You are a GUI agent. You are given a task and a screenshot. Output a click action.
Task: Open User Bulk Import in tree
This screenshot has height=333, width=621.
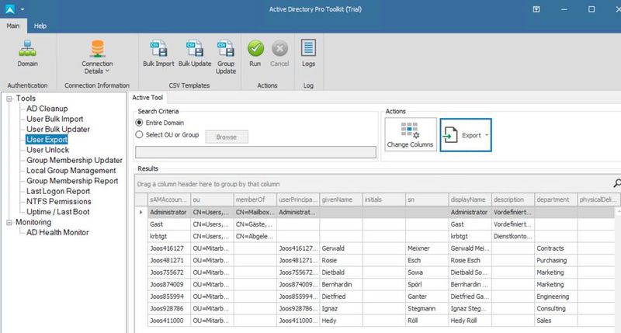(x=54, y=119)
